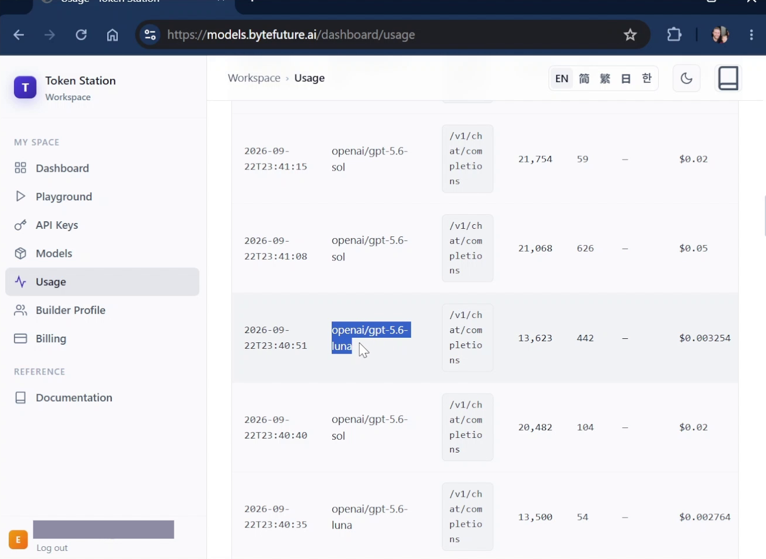Open the Billing page

pos(102,339)
